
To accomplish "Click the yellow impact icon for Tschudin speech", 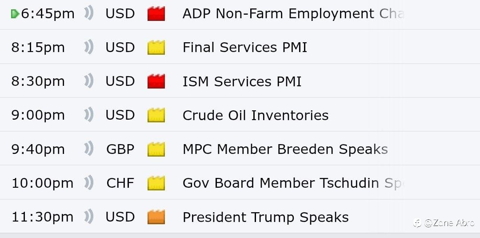I will tap(156, 183).
